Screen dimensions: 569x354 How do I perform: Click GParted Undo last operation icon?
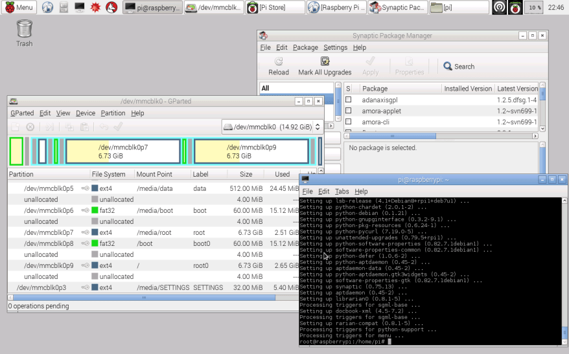[x=104, y=127]
